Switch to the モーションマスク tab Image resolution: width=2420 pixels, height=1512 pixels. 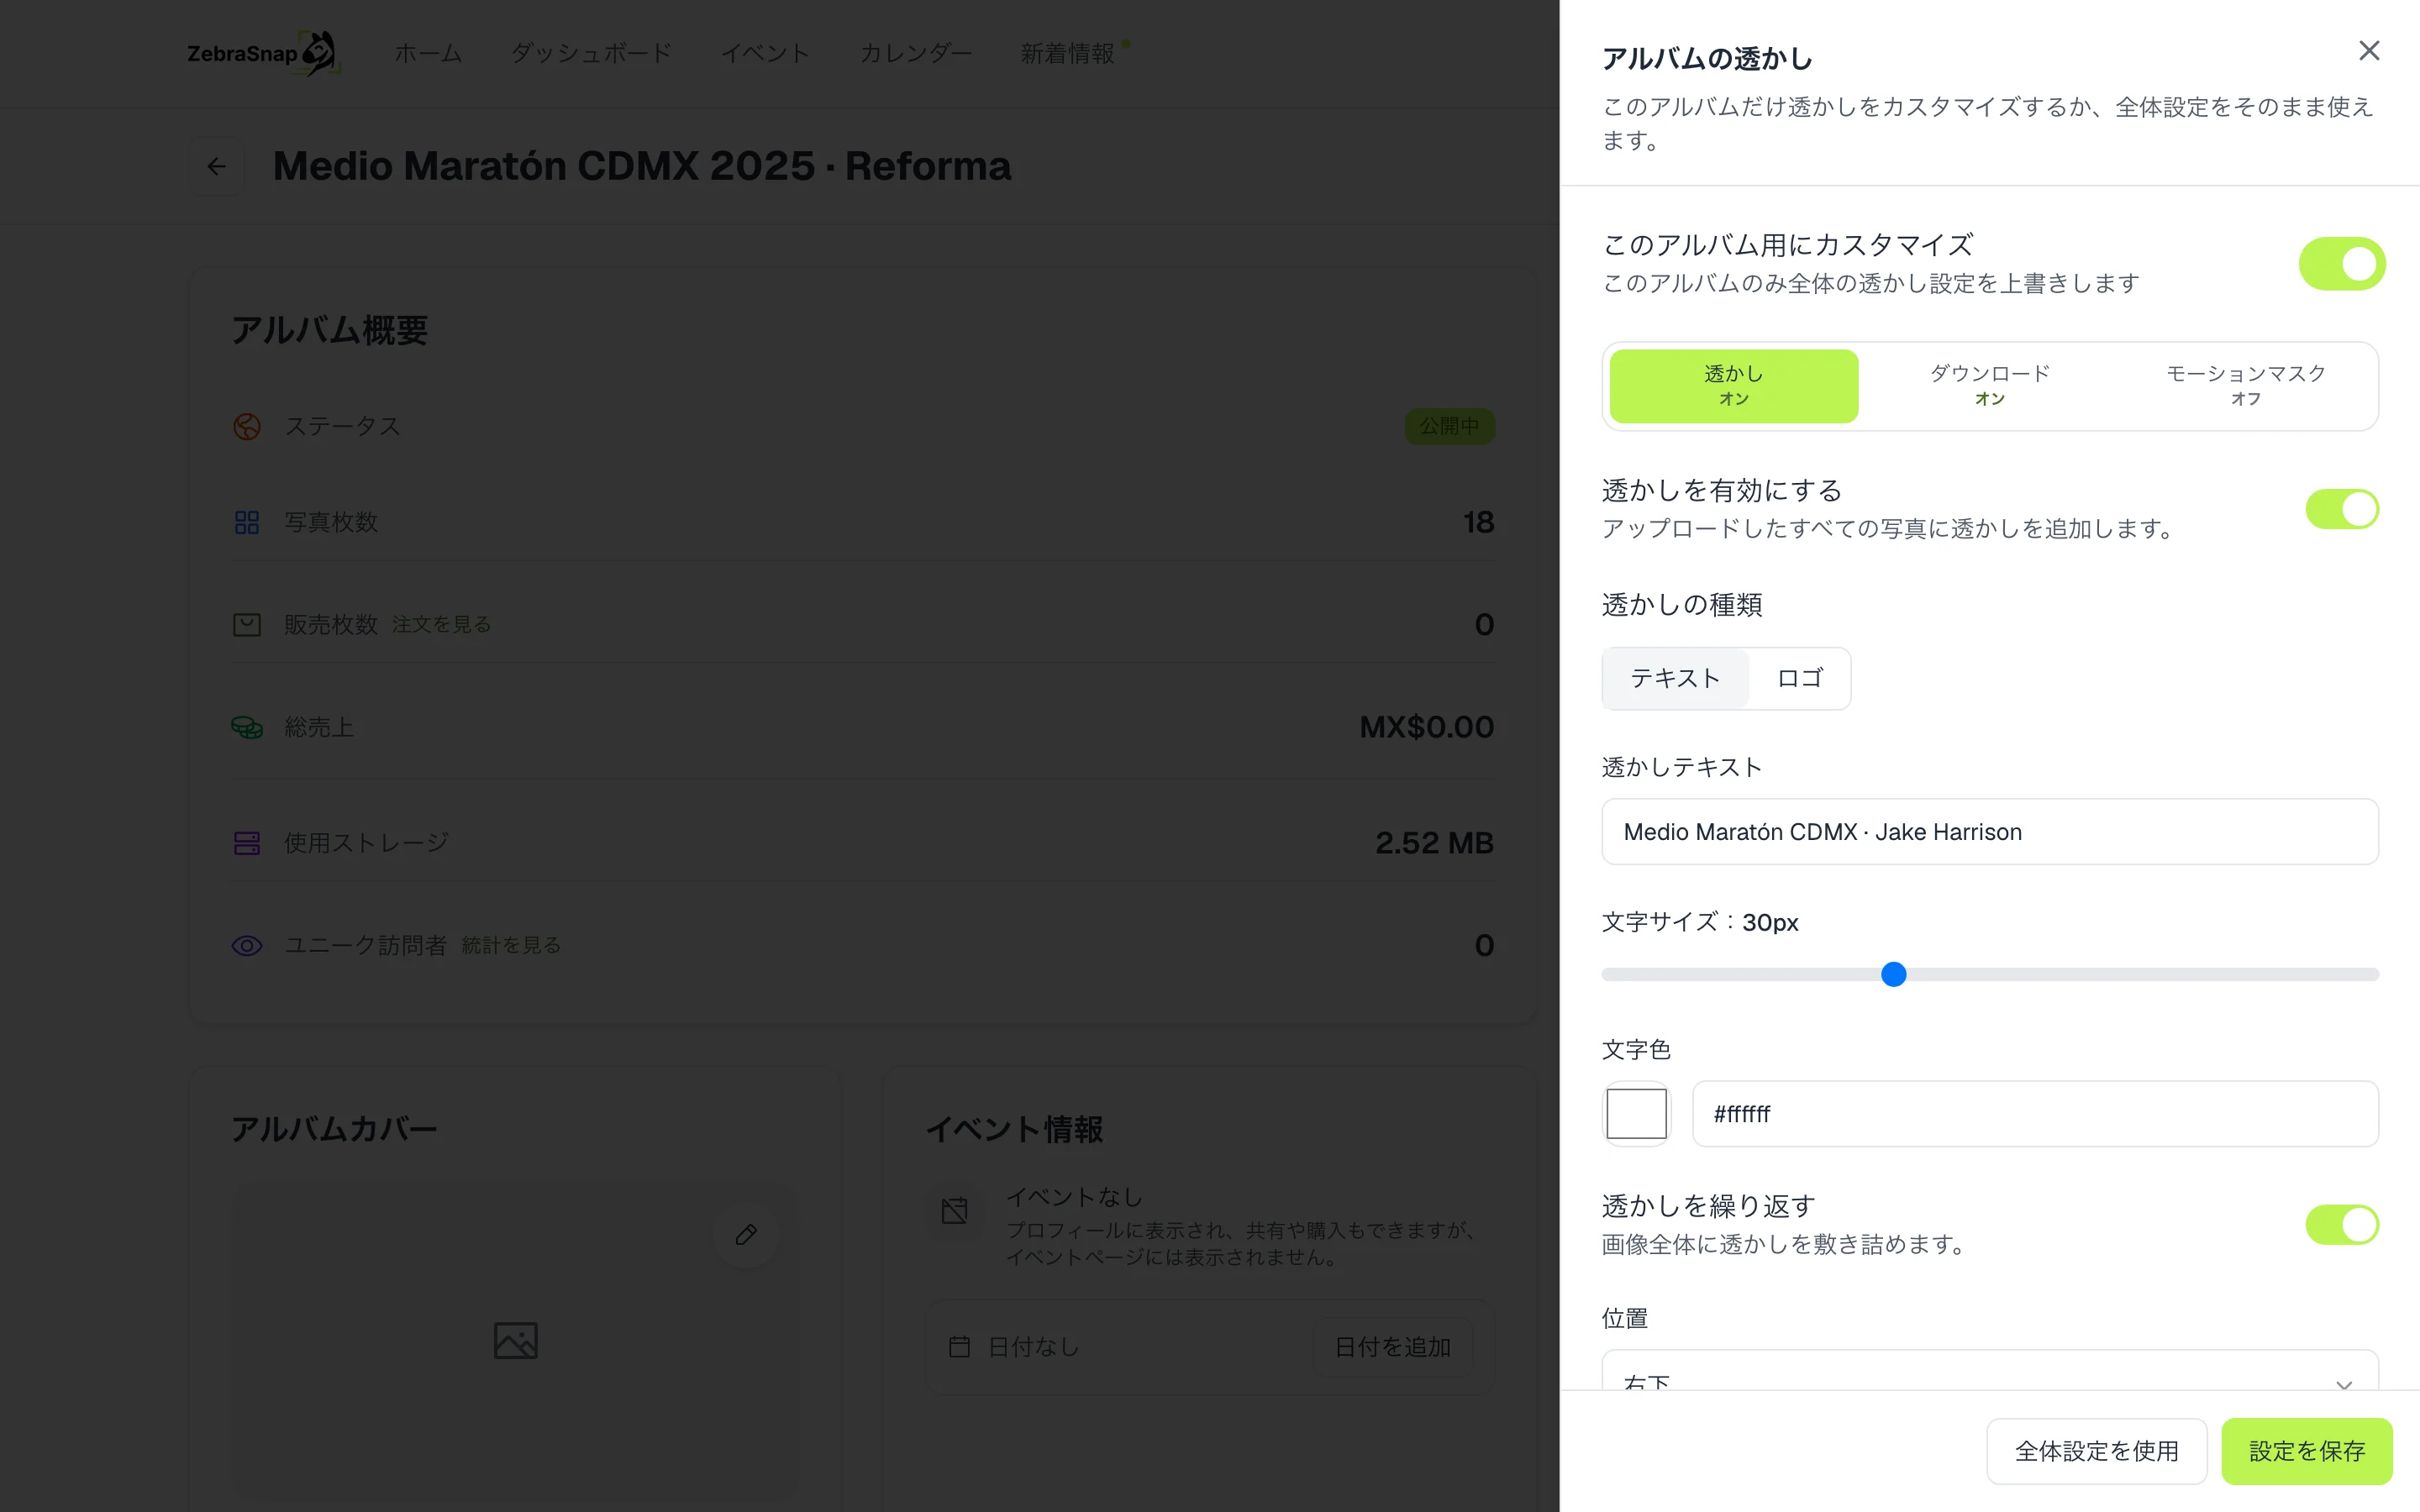(2246, 386)
